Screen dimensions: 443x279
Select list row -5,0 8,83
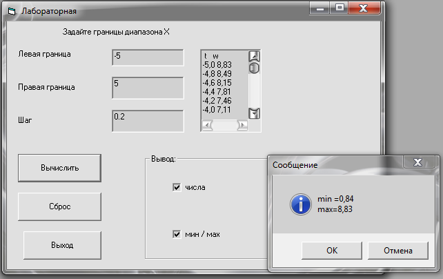217,65
